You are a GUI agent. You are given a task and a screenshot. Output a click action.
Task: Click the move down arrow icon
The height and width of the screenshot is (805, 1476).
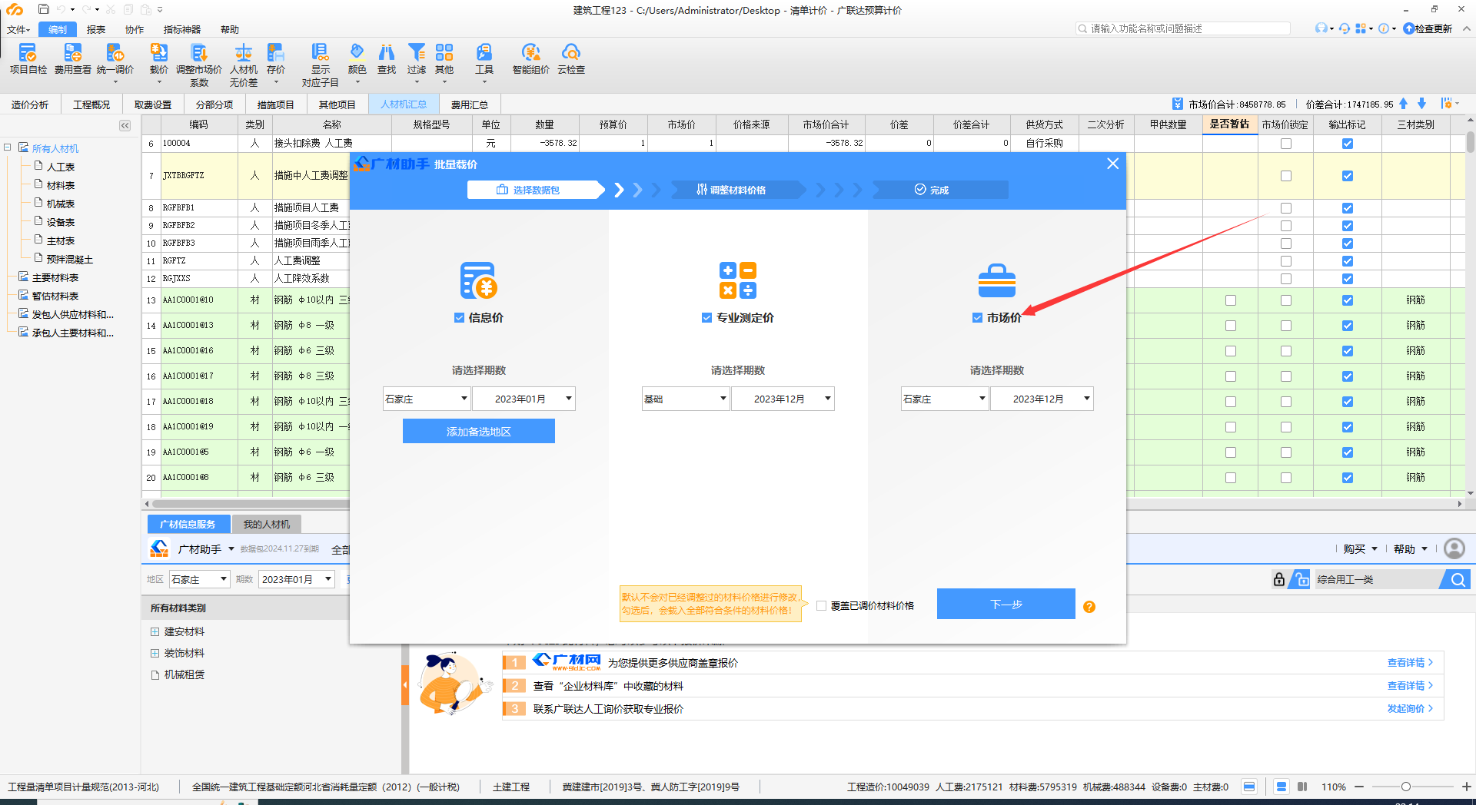(x=1422, y=104)
